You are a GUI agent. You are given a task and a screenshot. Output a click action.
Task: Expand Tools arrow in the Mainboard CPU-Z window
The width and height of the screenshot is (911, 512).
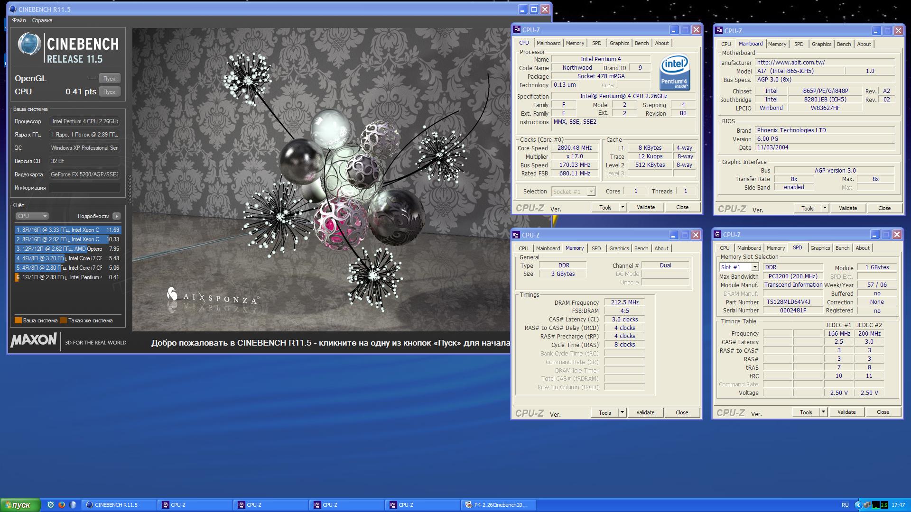coord(825,208)
